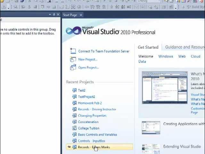The width and height of the screenshot is (205, 154).
Task: Close the Toolbox panel
Action: (58, 14)
